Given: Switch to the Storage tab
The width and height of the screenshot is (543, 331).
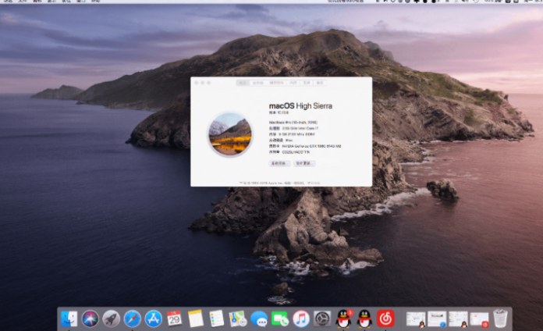Looking at the screenshot, I should 277,82.
